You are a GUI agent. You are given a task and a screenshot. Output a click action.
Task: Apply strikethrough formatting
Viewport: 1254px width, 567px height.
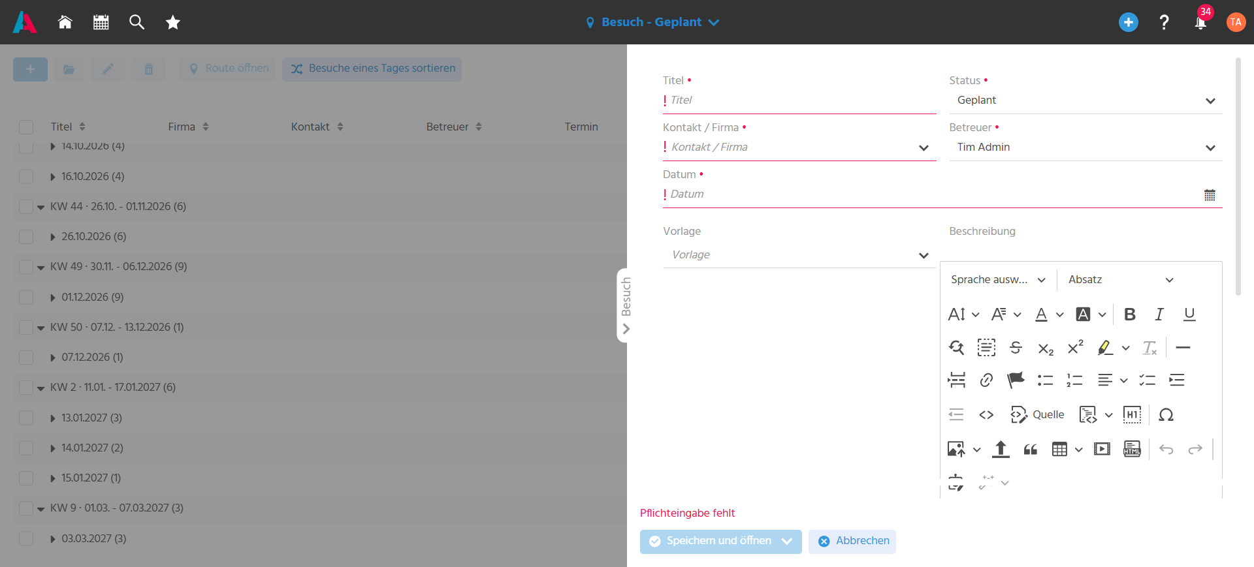click(1016, 348)
